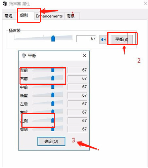Viewport: 148px width, 168px height.
Task: Click the 中前 channel value field
Action: [77, 87]
